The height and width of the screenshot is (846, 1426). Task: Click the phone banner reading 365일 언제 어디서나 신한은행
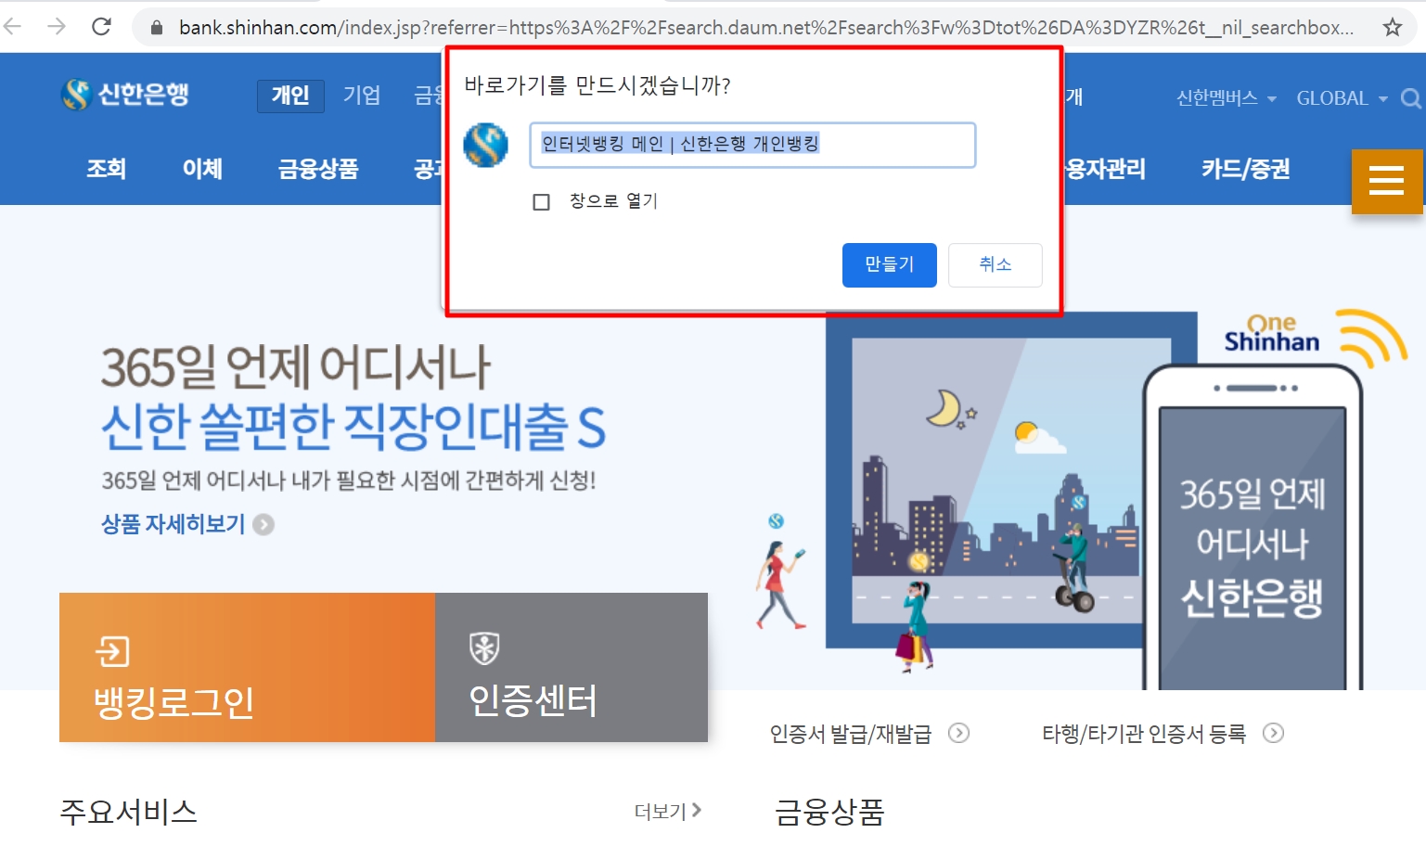tap(1253, 545)
